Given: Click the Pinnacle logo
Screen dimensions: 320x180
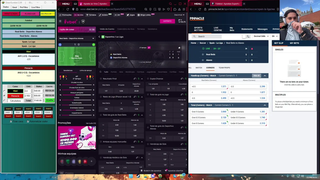Looking at the screenshot, I should coord(197,18).
